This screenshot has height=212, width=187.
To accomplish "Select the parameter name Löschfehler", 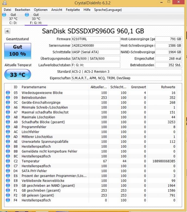I will pyautogui.click(x=30, y=132).
